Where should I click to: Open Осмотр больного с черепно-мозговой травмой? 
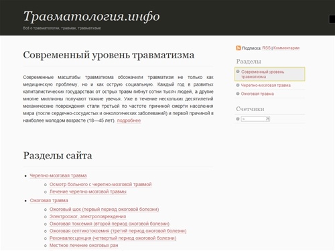coord(100,184)
